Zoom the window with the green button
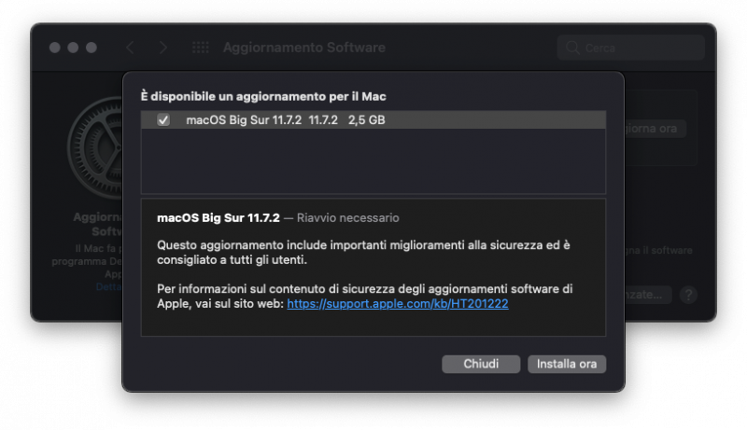This screenshot has height=430, width=747. [x=91, y=48]
